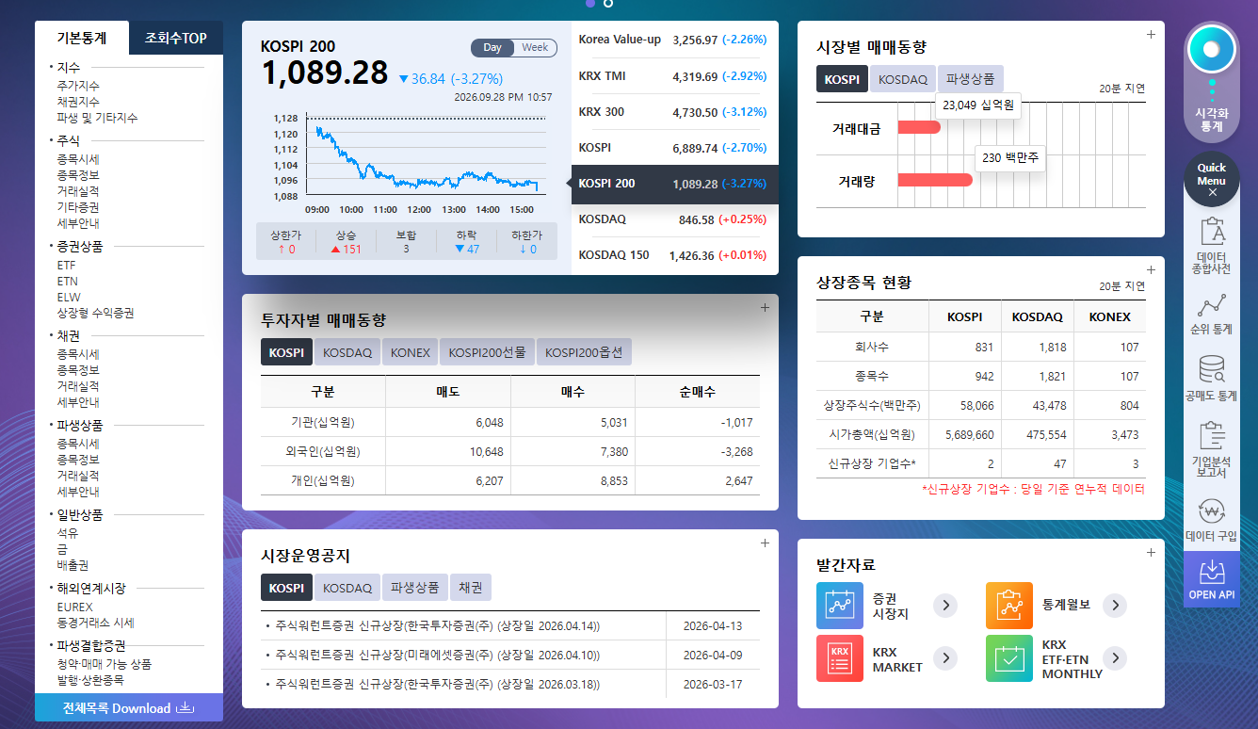Expand the 발간자료 panel with plus

[1151, 552]
